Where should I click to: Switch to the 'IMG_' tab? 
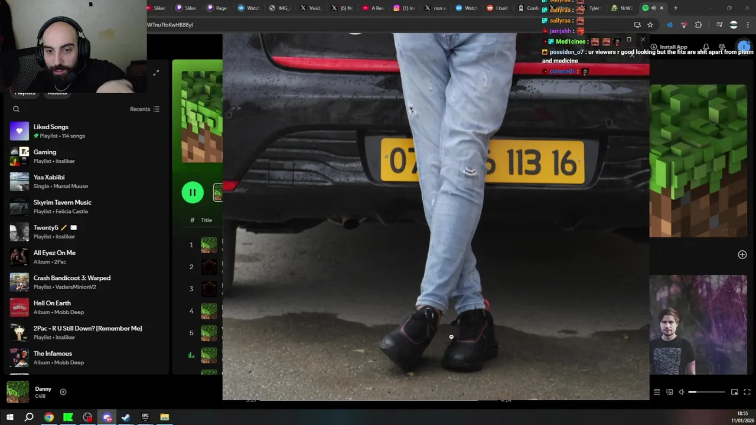point(279,8)
